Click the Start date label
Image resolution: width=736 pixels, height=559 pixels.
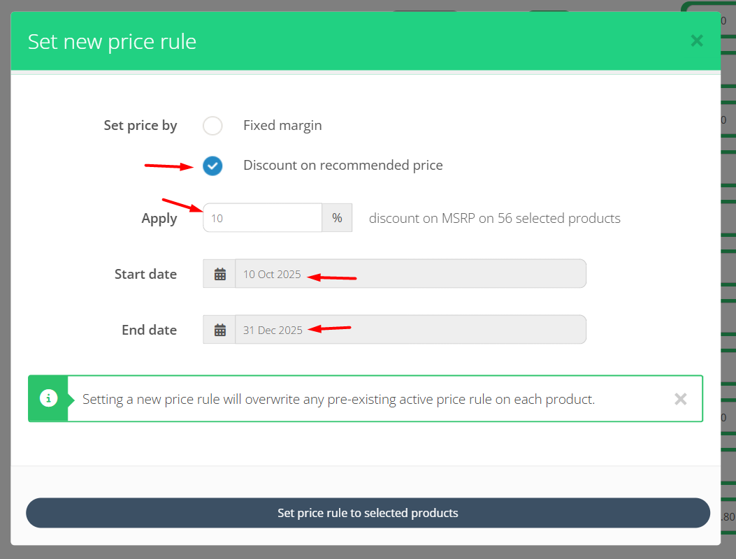coord(145,274)
